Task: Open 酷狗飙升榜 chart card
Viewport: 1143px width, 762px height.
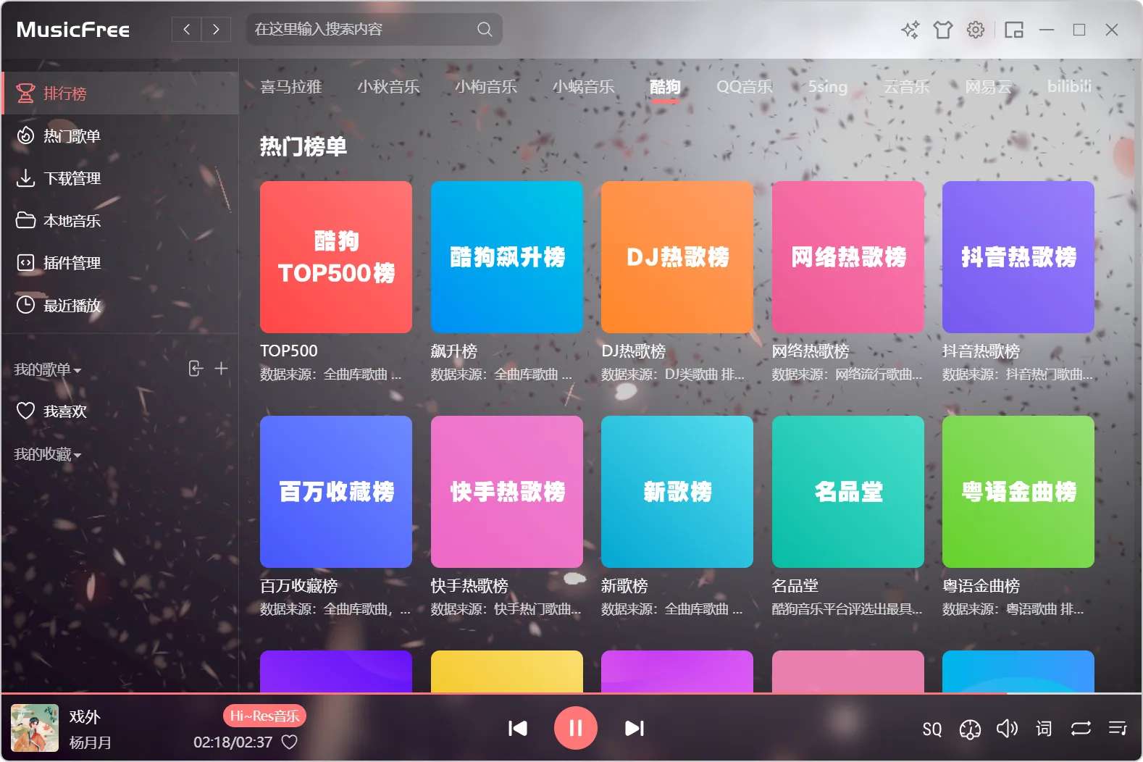Action: (x=507, y=257)
